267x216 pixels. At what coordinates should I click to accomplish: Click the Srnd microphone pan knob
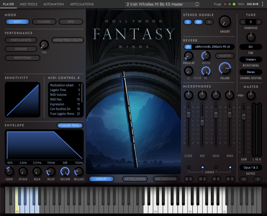click(230, 95)
